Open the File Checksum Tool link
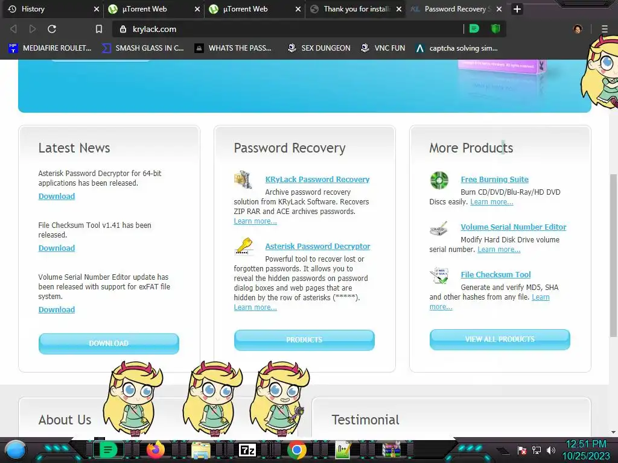Viewport: 618px width, 463px height. pyautogui.click(x=496, y=275)
